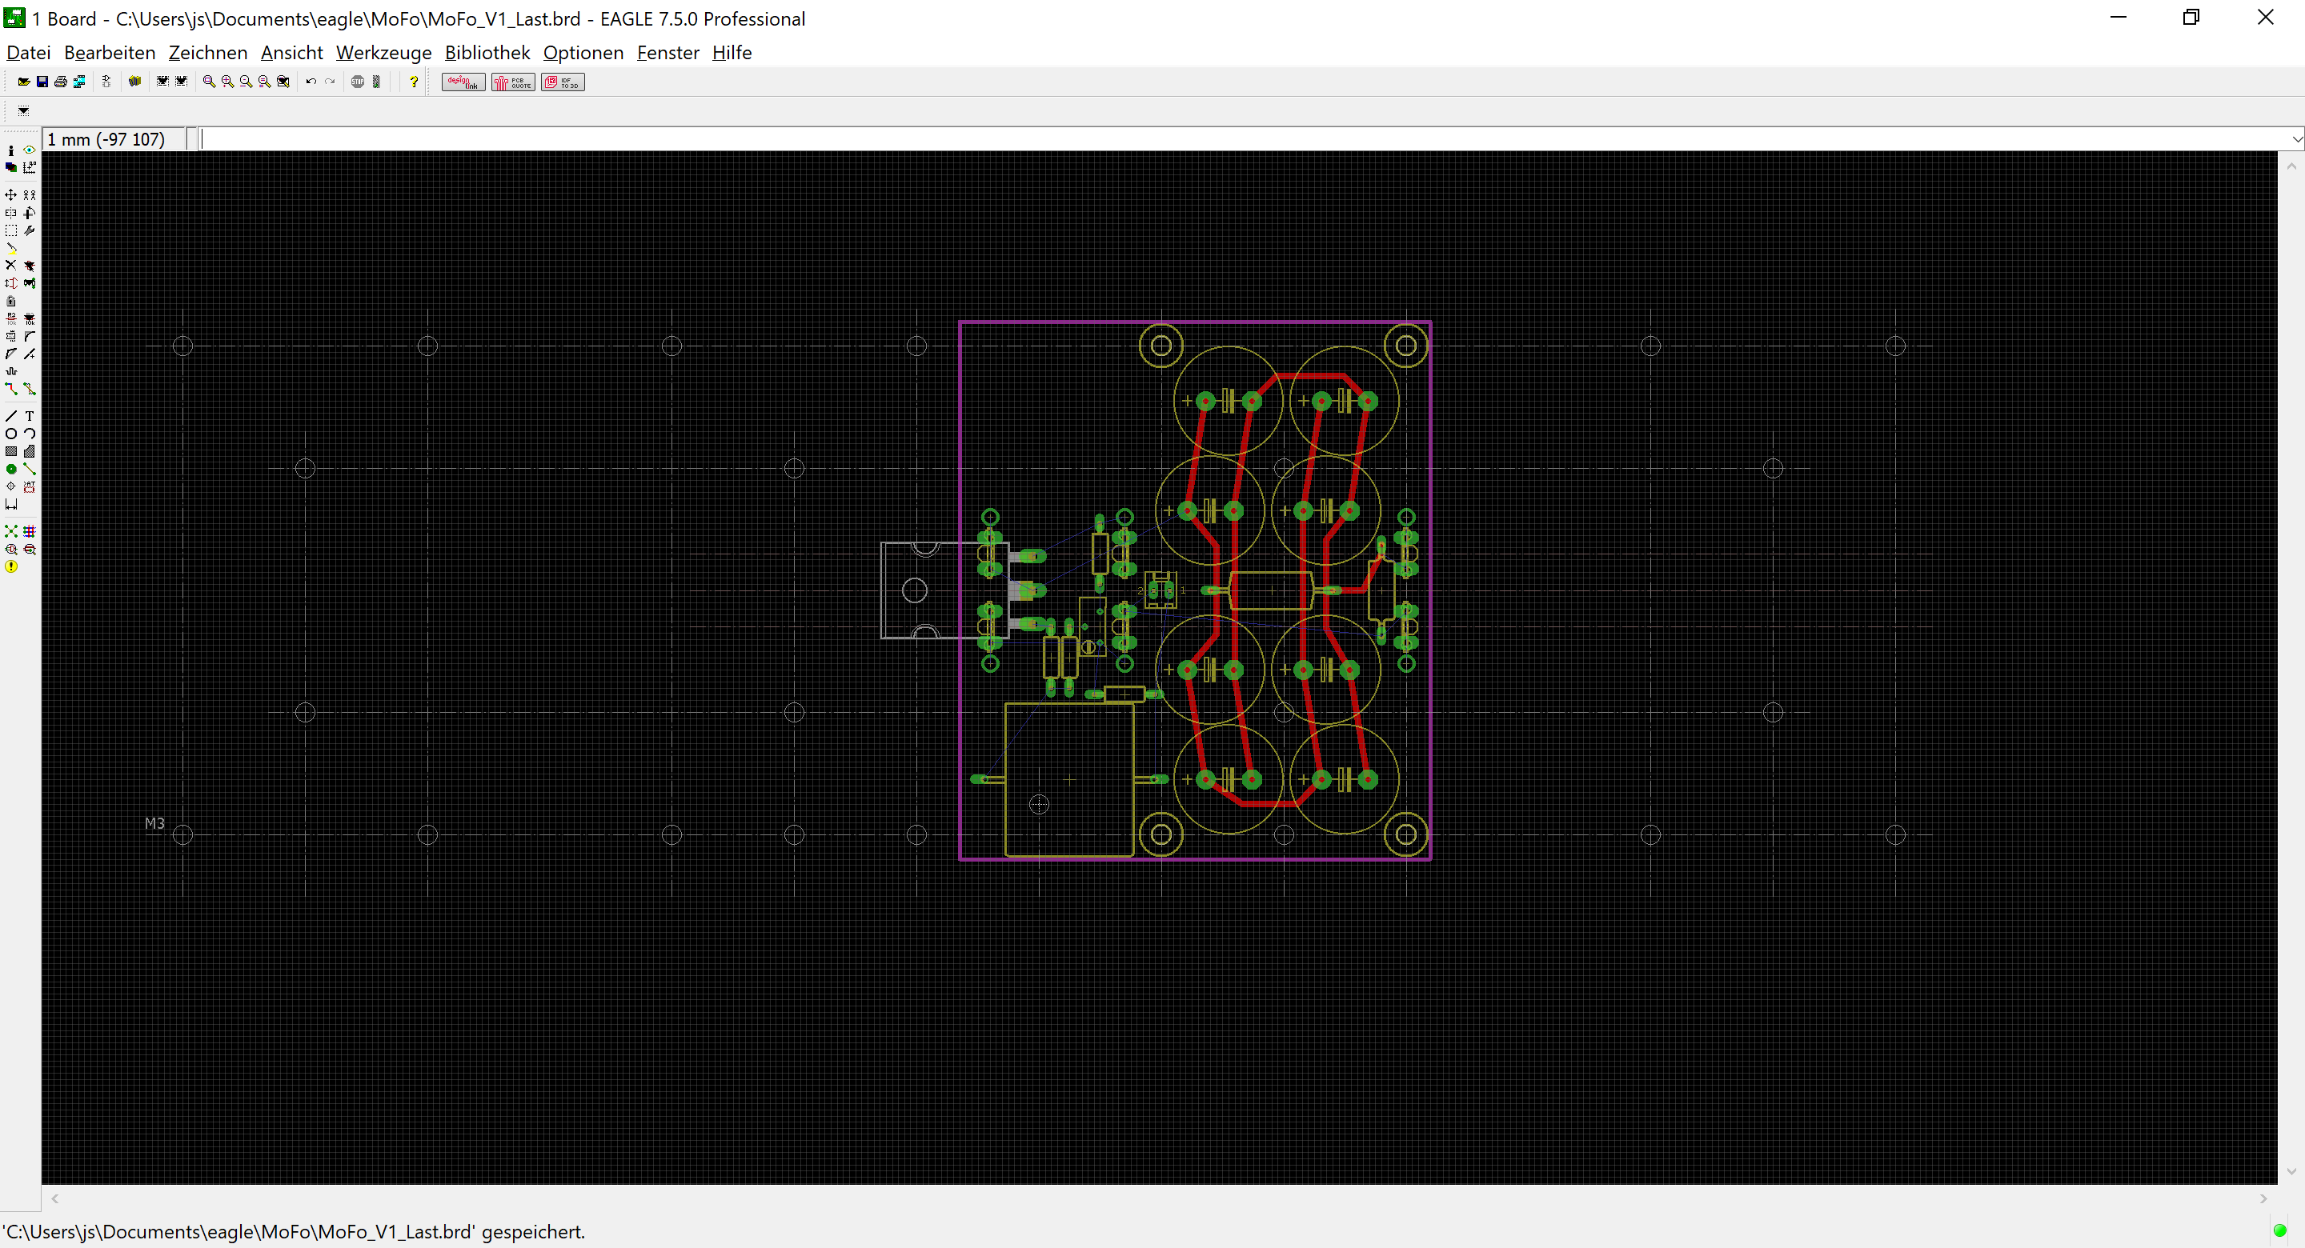This screenshot has width=2305, height=1248.
Task: Save the board with the floppy icon
Action: [42, 82]
